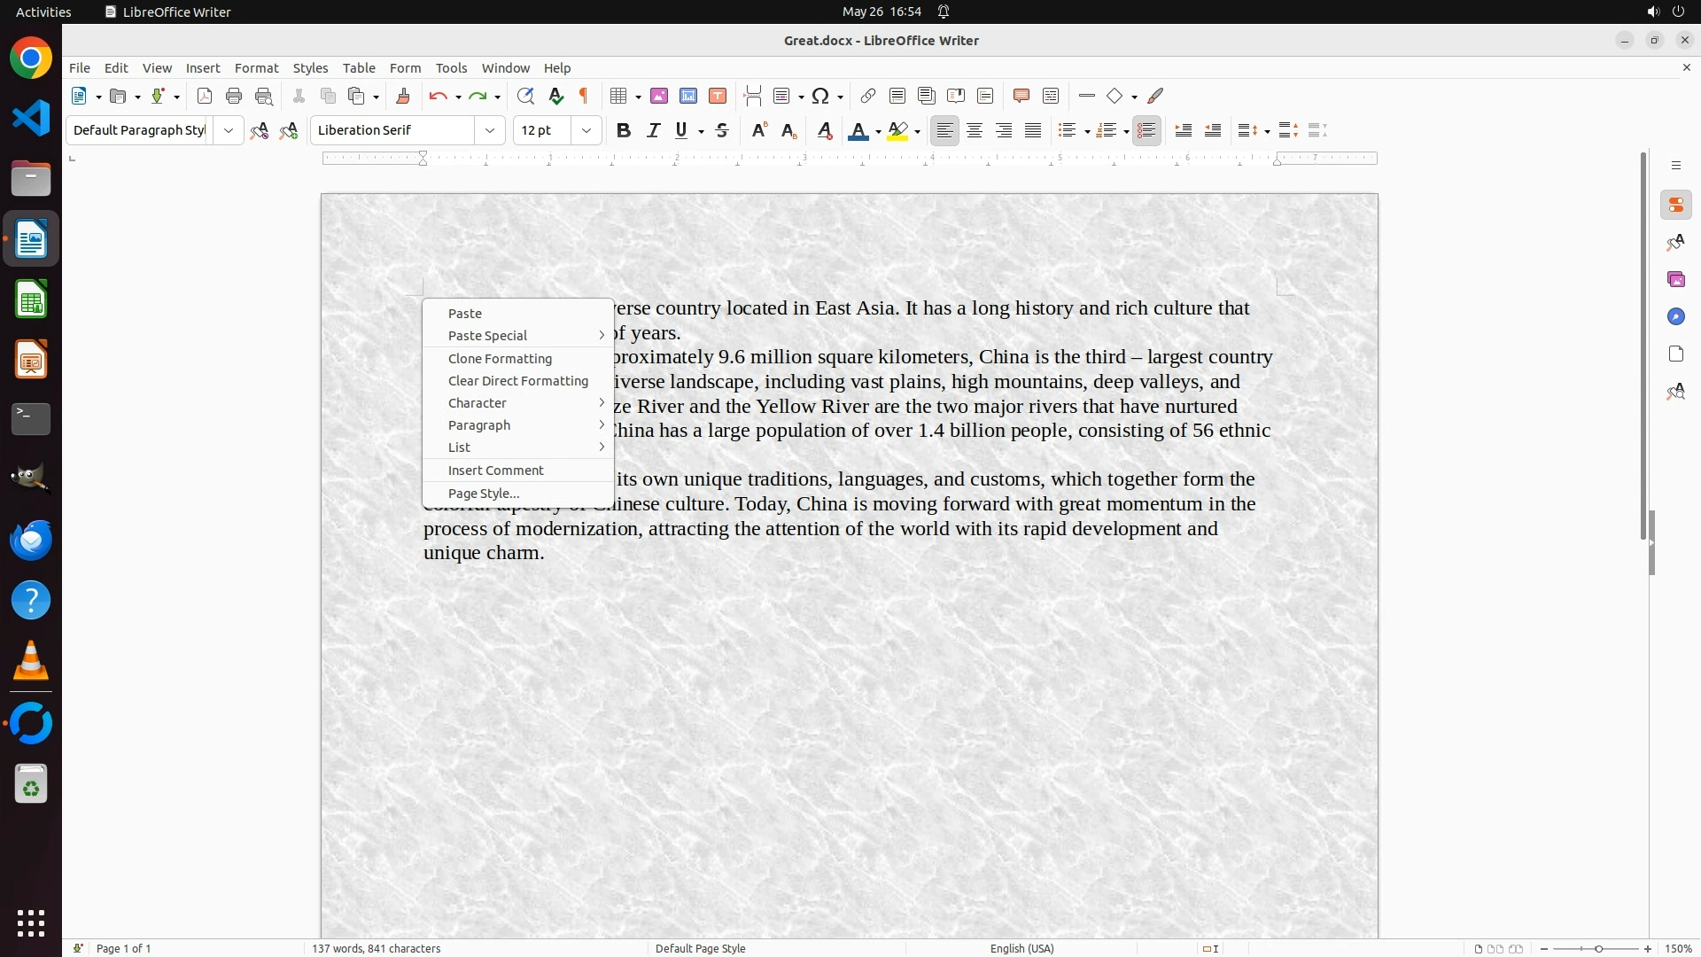
Task: Click the zoom slider in status bar
Action: pos(1597,948)
